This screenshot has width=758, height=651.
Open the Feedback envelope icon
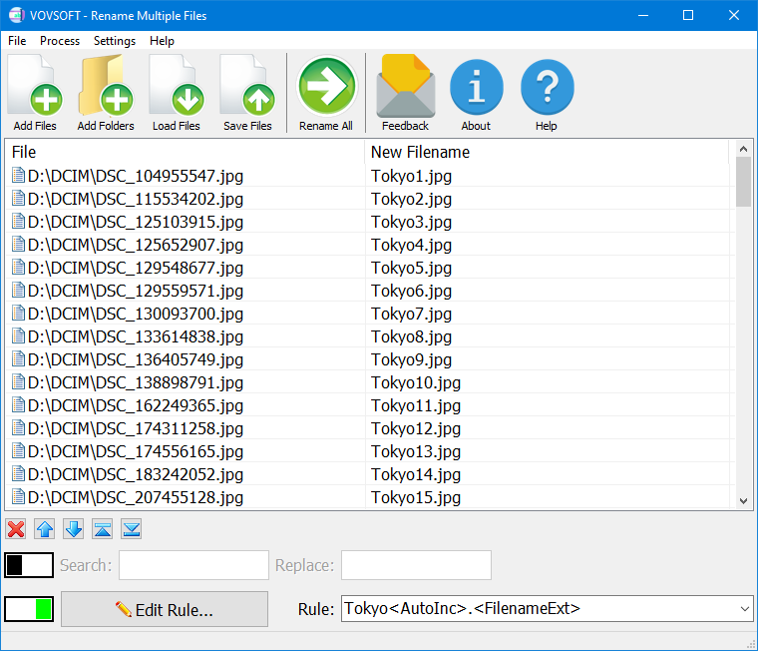click(x=405, y=94)
